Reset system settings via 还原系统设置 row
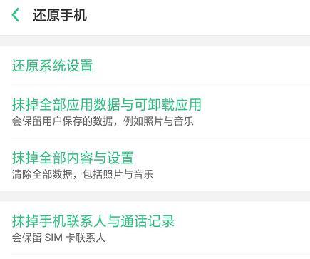The width and height of the screenshot is (310, 259). coord(155,66)
